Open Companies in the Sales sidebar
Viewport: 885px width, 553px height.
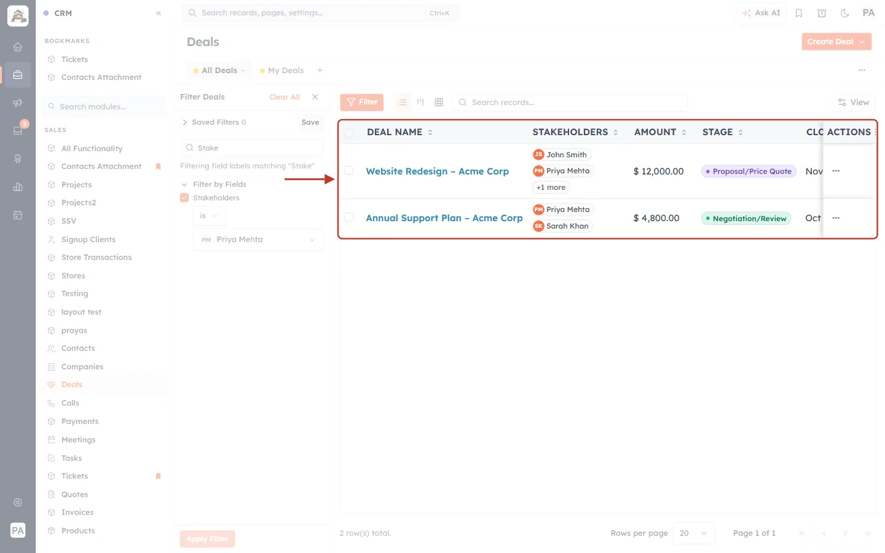pyautogui.click(x=82, y=367)
